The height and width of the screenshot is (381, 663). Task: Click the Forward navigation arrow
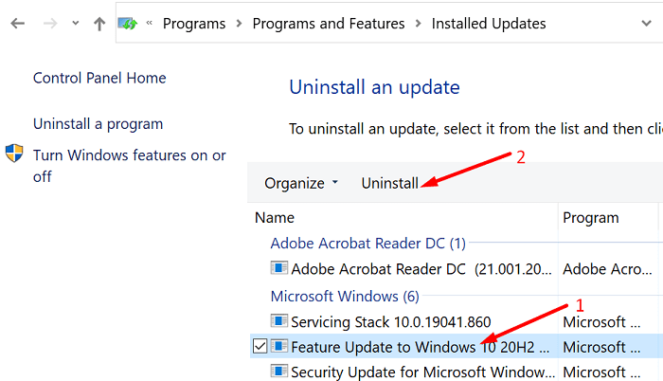(x=48, y=24)
